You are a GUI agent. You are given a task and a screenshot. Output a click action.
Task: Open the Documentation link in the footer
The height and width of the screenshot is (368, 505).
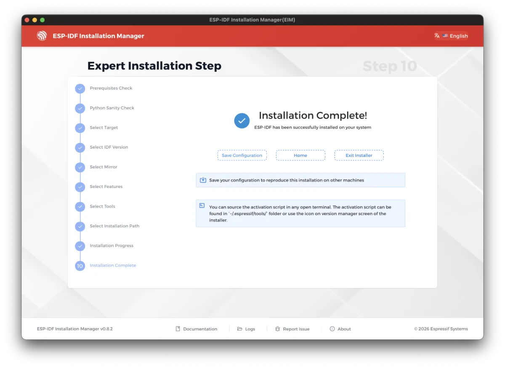click(x=197, y=329)
